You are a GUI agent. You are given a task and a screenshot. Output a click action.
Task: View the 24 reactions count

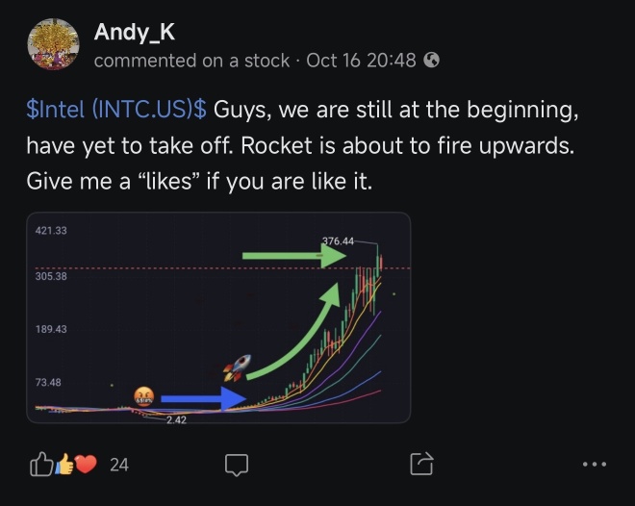coord(119,465)
